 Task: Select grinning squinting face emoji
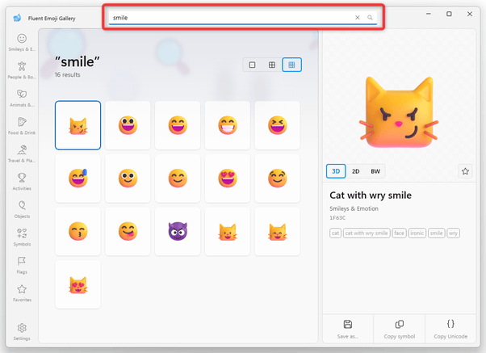(278, 125)
